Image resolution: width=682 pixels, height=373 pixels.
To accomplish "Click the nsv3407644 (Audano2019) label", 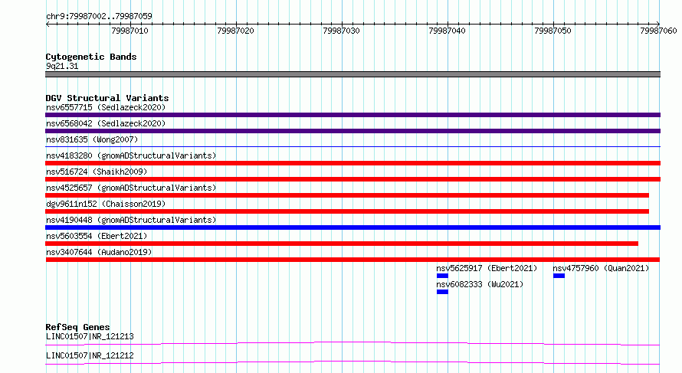I will point(99,252).
